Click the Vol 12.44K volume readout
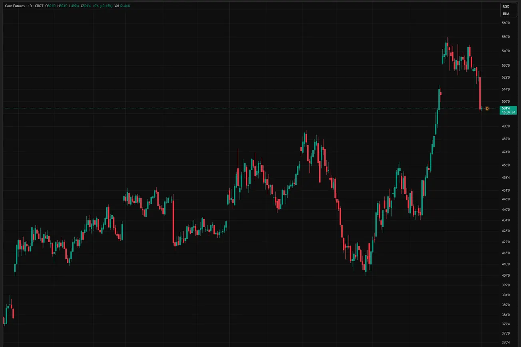 pyautogui.click(x=122, y=6)
